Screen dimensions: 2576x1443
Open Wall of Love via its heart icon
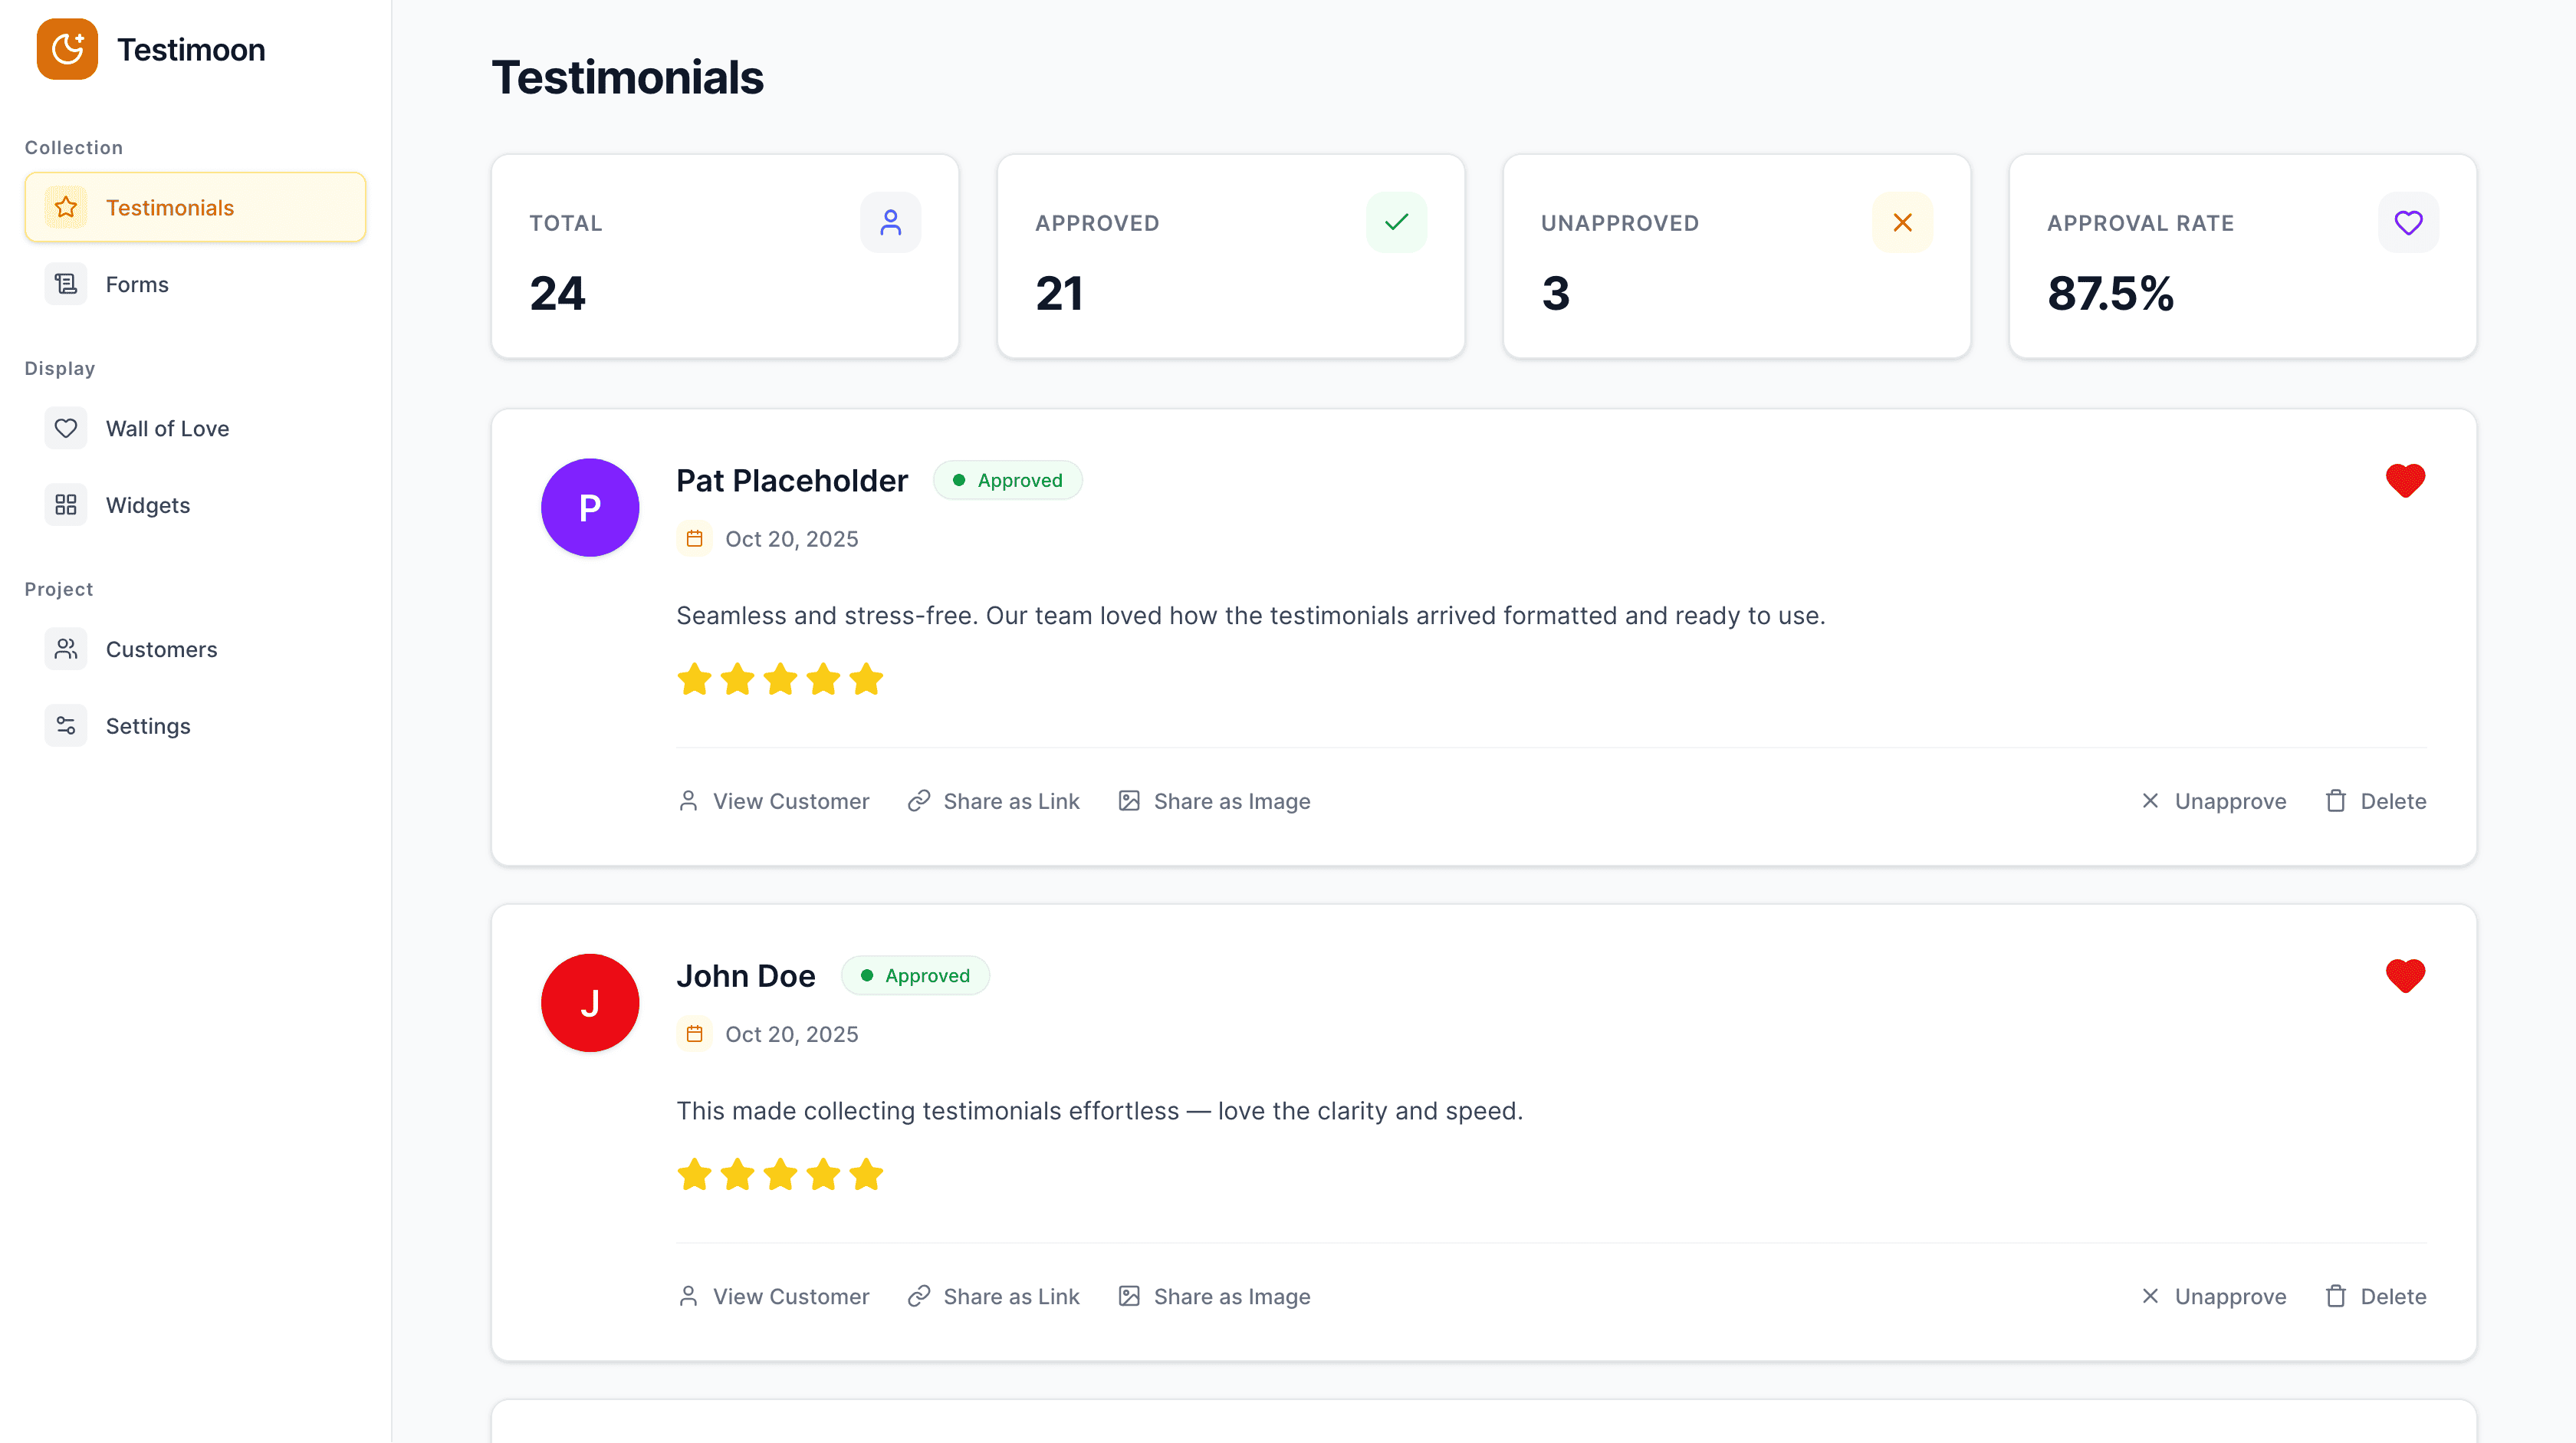click(x=65, y=428)
